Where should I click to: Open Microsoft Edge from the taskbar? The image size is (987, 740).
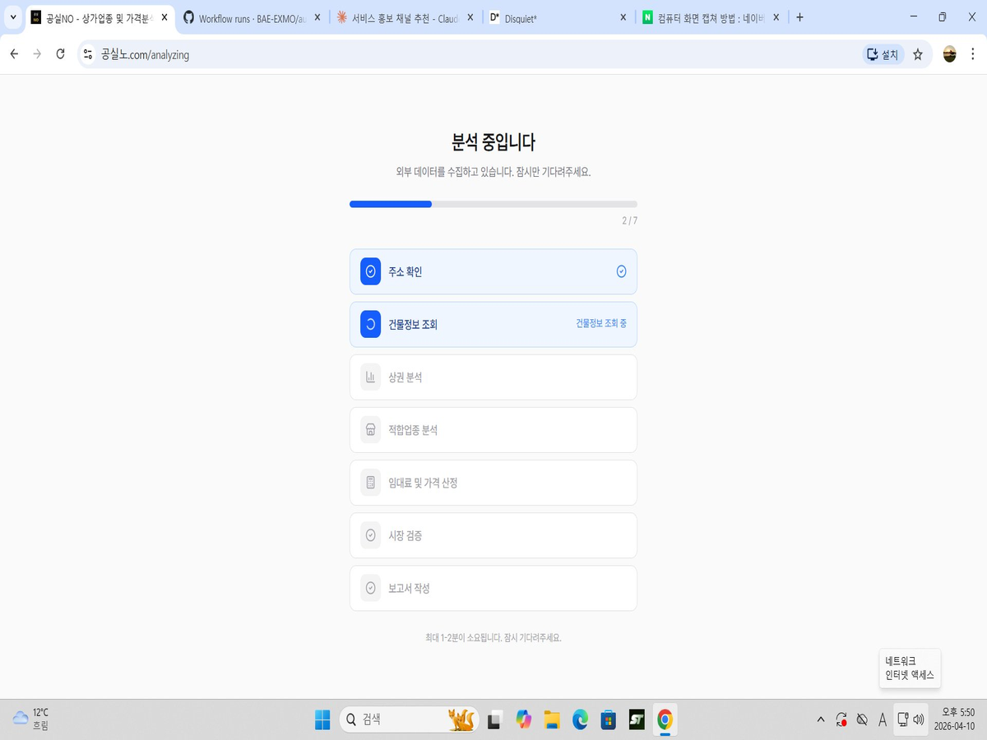point(581,719)
